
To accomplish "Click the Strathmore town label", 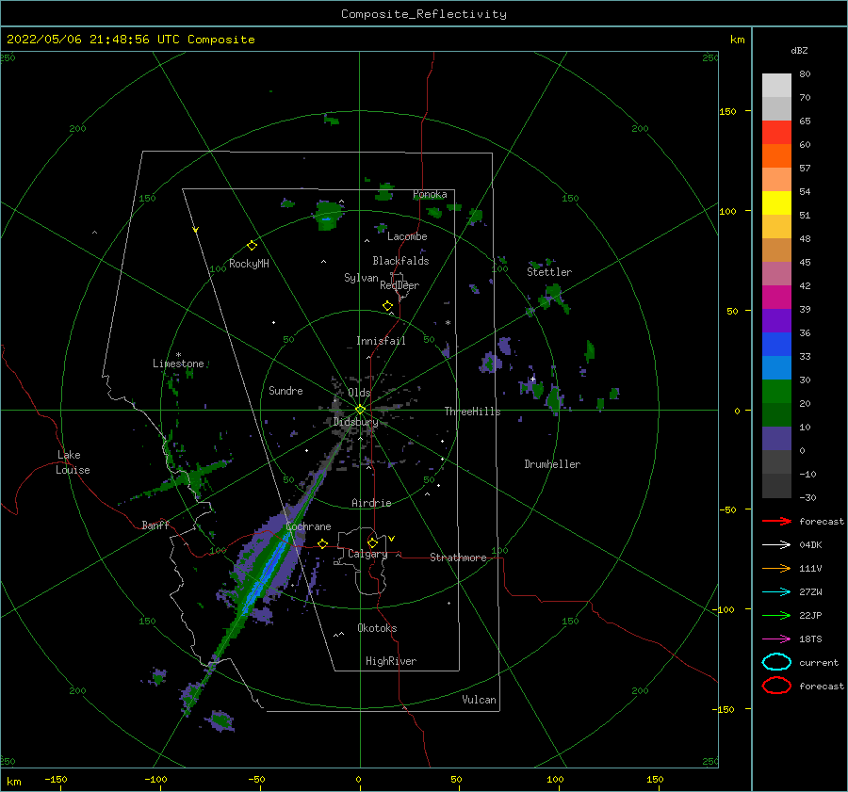I will click(458, 558).
